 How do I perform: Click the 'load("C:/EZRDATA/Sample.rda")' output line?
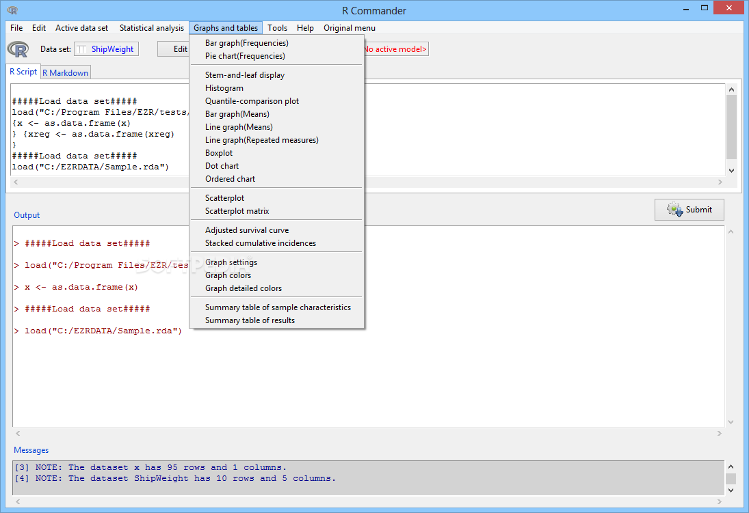98,331
